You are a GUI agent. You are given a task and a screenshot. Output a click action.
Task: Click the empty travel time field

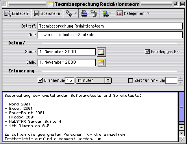[171, 80]
